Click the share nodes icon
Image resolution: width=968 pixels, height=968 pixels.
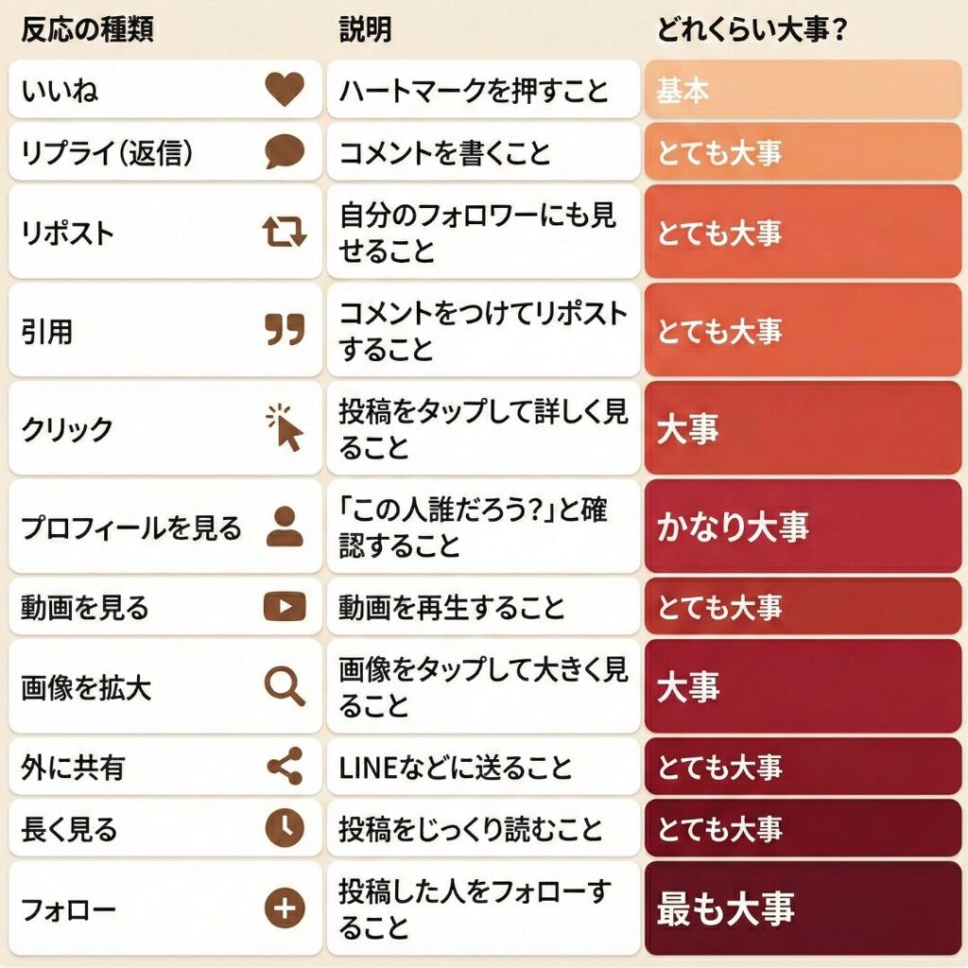(284, 767)
